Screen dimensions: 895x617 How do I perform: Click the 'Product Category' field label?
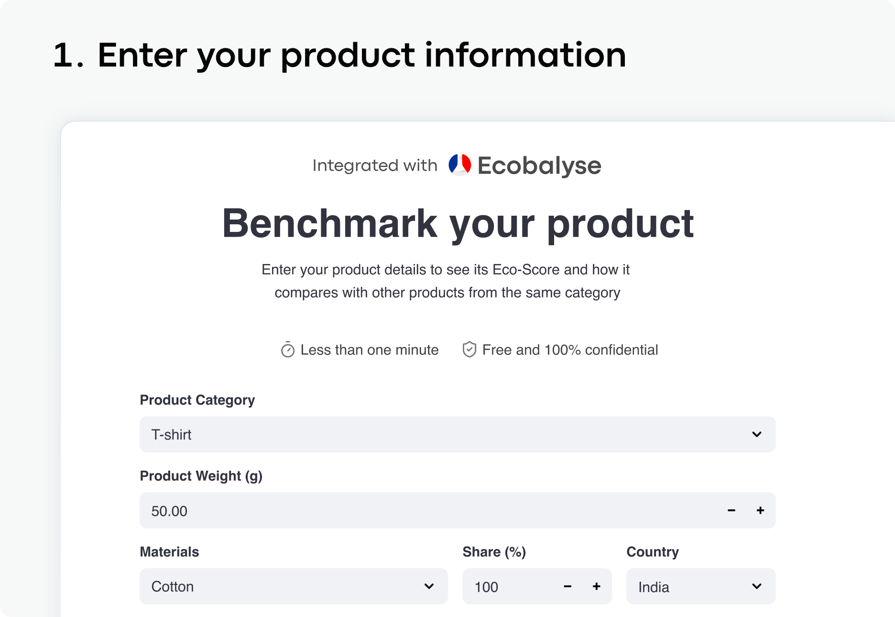coord(197,400)
